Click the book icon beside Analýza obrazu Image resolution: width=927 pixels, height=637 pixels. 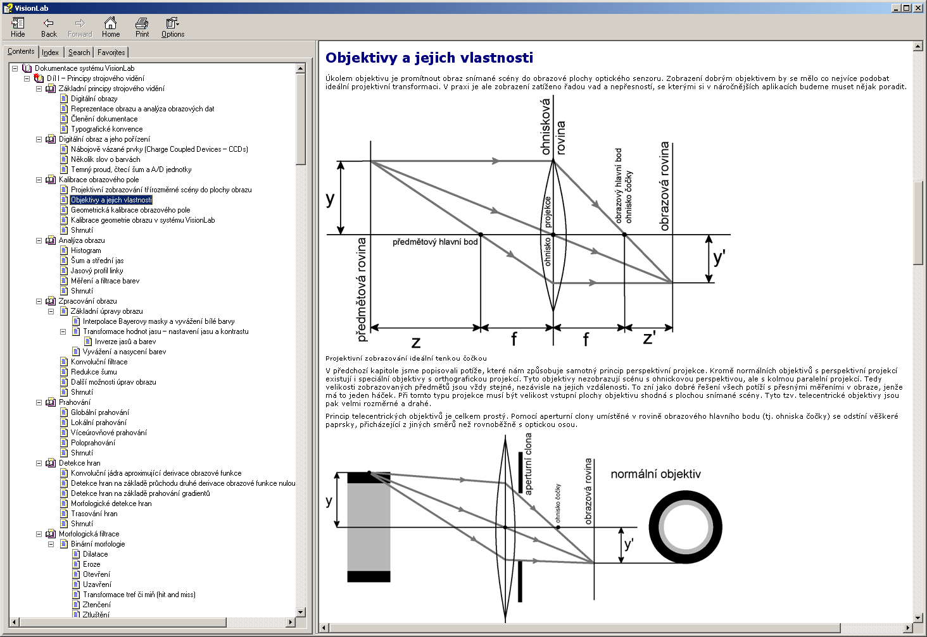coord(51,240)
